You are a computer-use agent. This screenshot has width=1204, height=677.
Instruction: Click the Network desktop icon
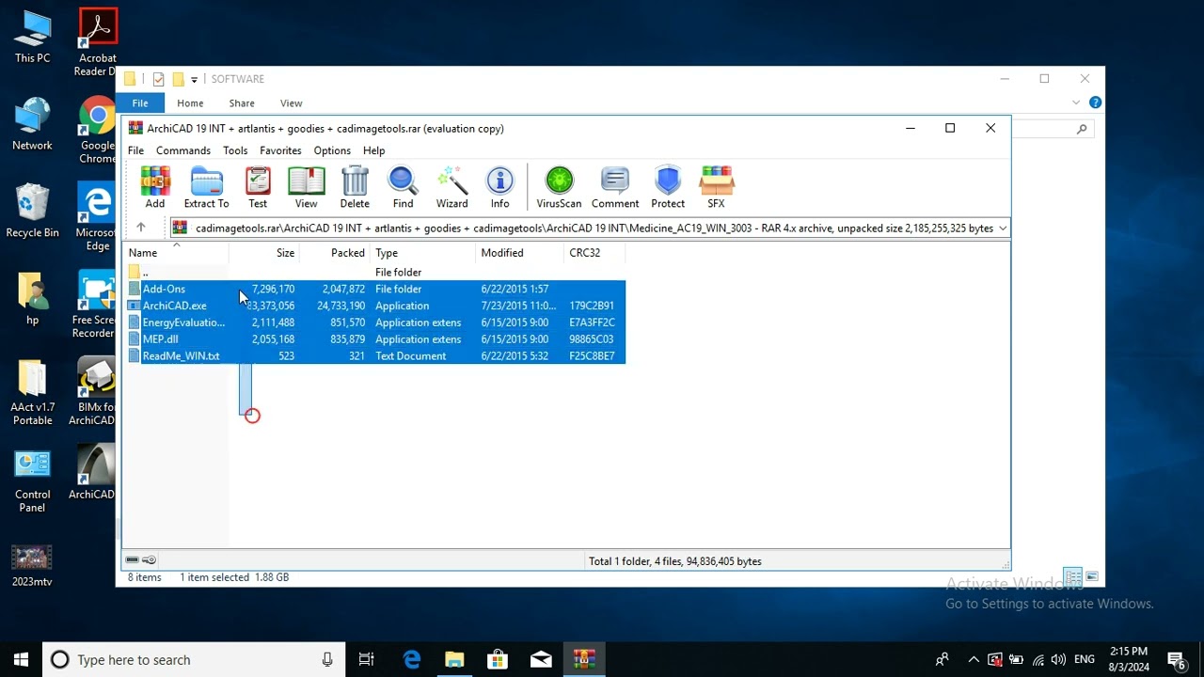pos(32,124)
